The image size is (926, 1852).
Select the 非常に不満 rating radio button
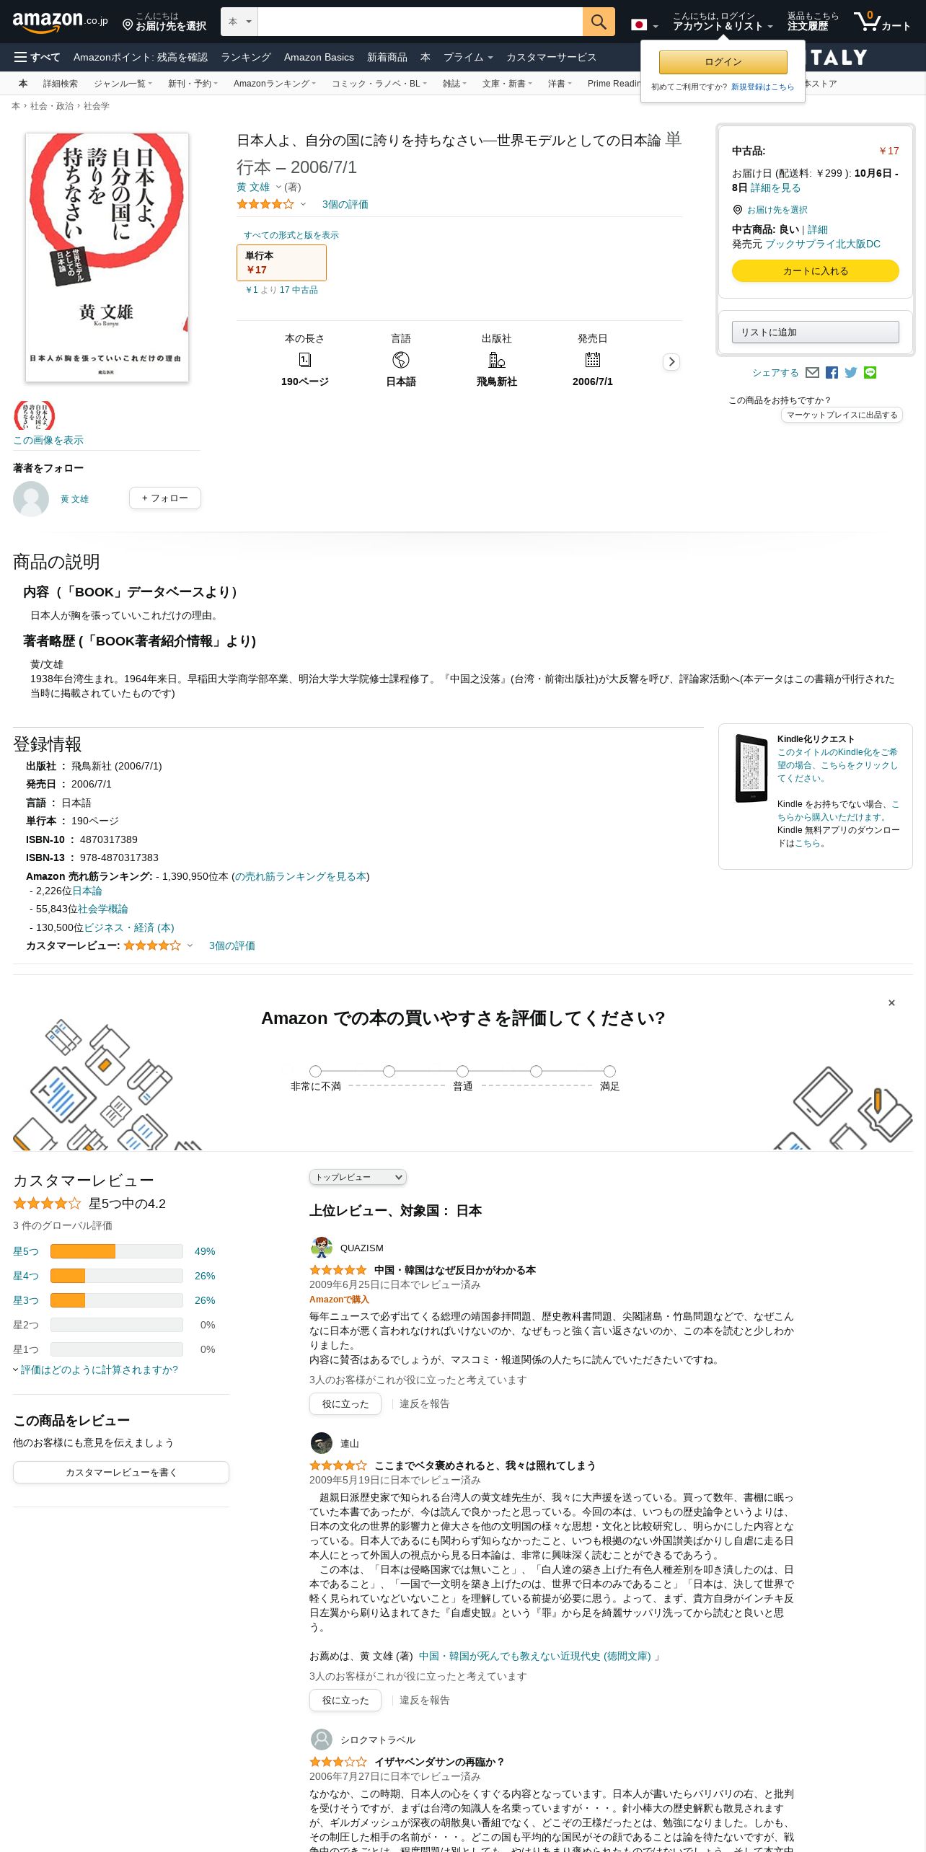(315, 1071)
